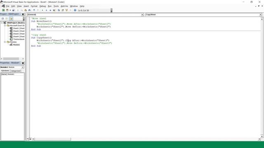Click the Undo toolbar icon
Viewport: 264px width, 148px height.
coord(34,10)
